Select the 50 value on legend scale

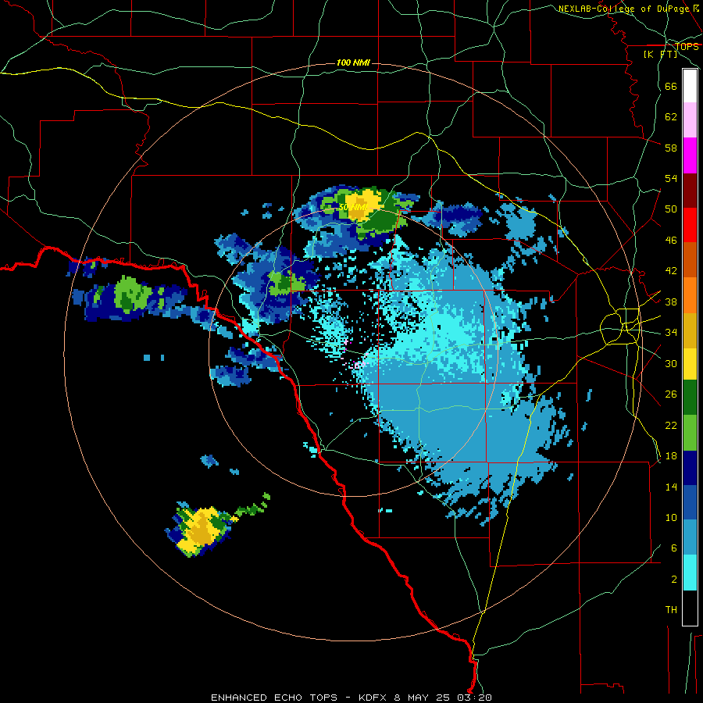(x=671, y=209)
